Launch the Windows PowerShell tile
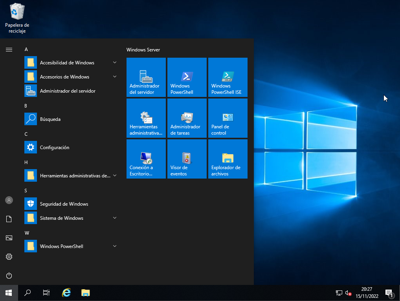This screenshot has height=301, width=400. click(187, 77)
